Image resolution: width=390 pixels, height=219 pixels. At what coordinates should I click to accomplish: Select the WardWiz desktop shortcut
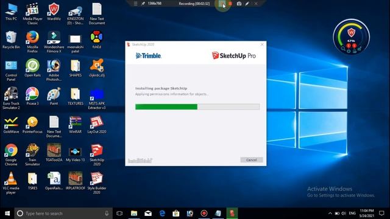pos(54,12)
